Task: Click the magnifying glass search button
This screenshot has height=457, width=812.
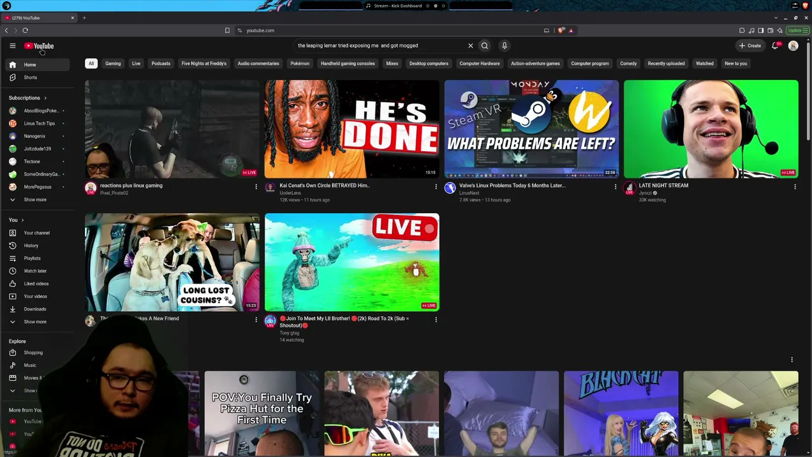Action: [x=485, y=46]
